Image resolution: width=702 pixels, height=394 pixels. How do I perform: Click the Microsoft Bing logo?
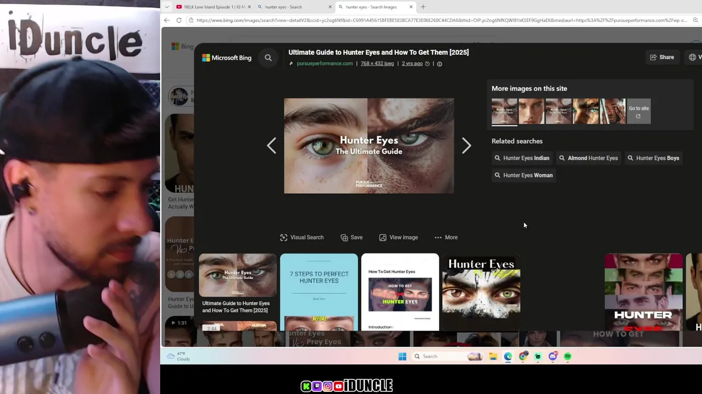coord(227,57)
